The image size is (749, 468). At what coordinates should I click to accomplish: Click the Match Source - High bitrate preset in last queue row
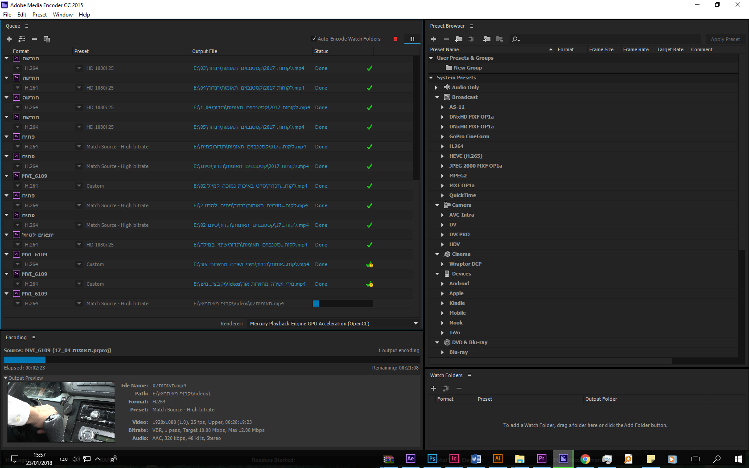pos(117,304)
